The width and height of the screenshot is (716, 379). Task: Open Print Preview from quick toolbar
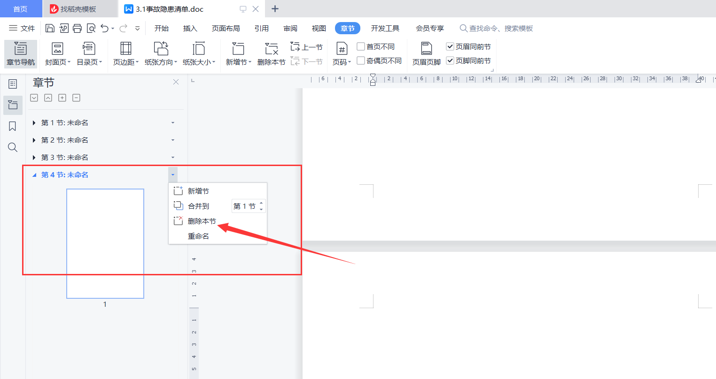point(91,29)
